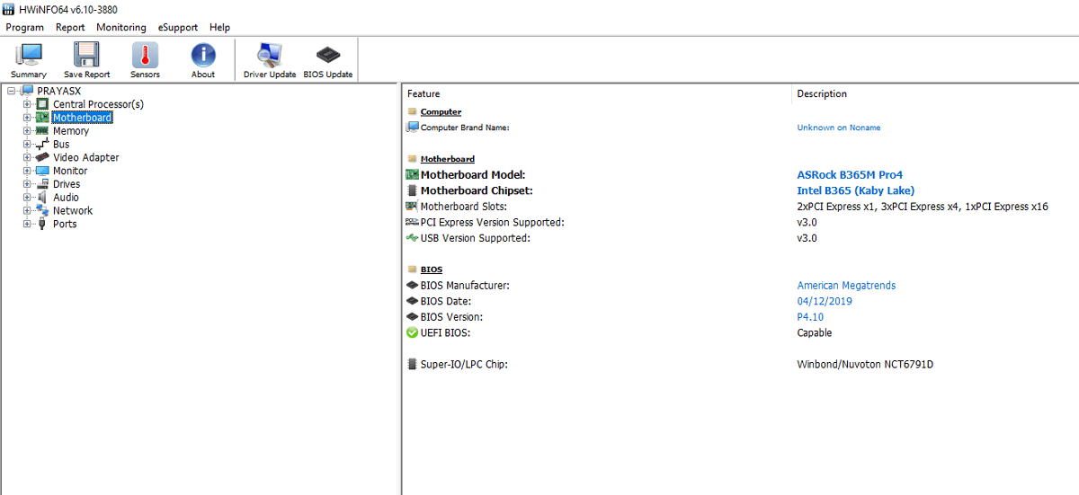Open the eSupport menu
1079x495 pixels.
pos(177,28)
